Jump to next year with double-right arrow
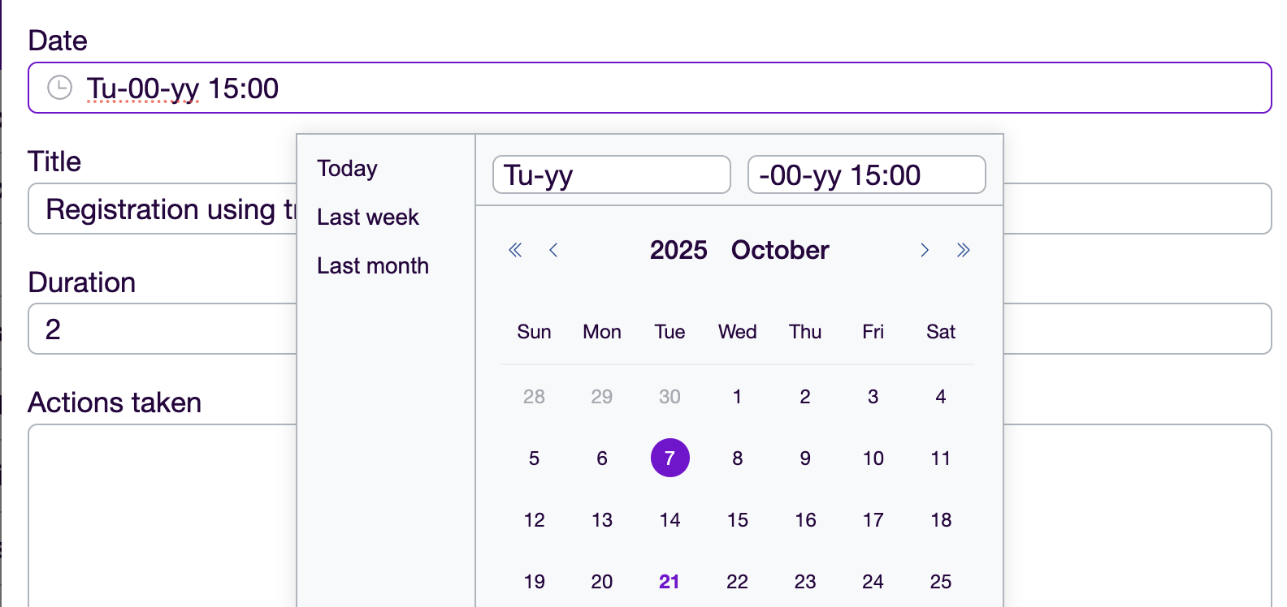This screenshot has height=607, width=1287. click(x=964, y=250)
